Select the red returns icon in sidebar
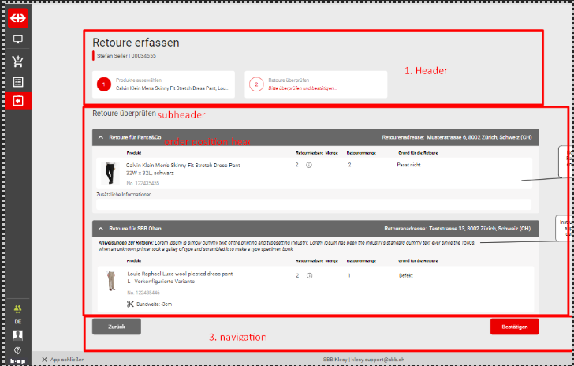 click(17, 101)
